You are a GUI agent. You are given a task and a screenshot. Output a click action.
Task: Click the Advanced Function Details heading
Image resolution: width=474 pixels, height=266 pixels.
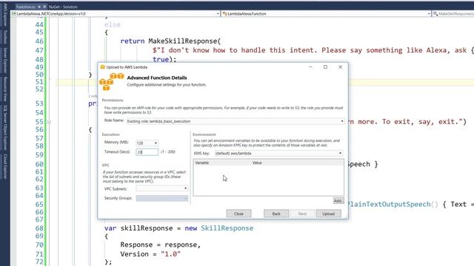click(157, 78)
